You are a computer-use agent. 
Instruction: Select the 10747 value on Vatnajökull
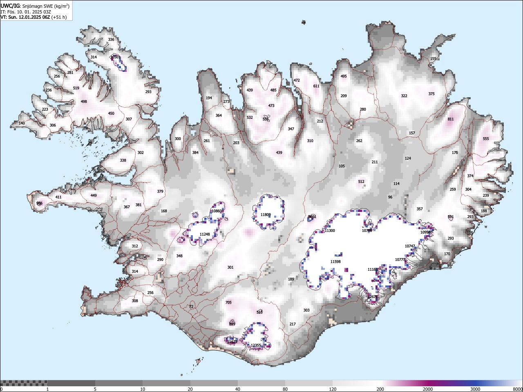tap(410, 246)
